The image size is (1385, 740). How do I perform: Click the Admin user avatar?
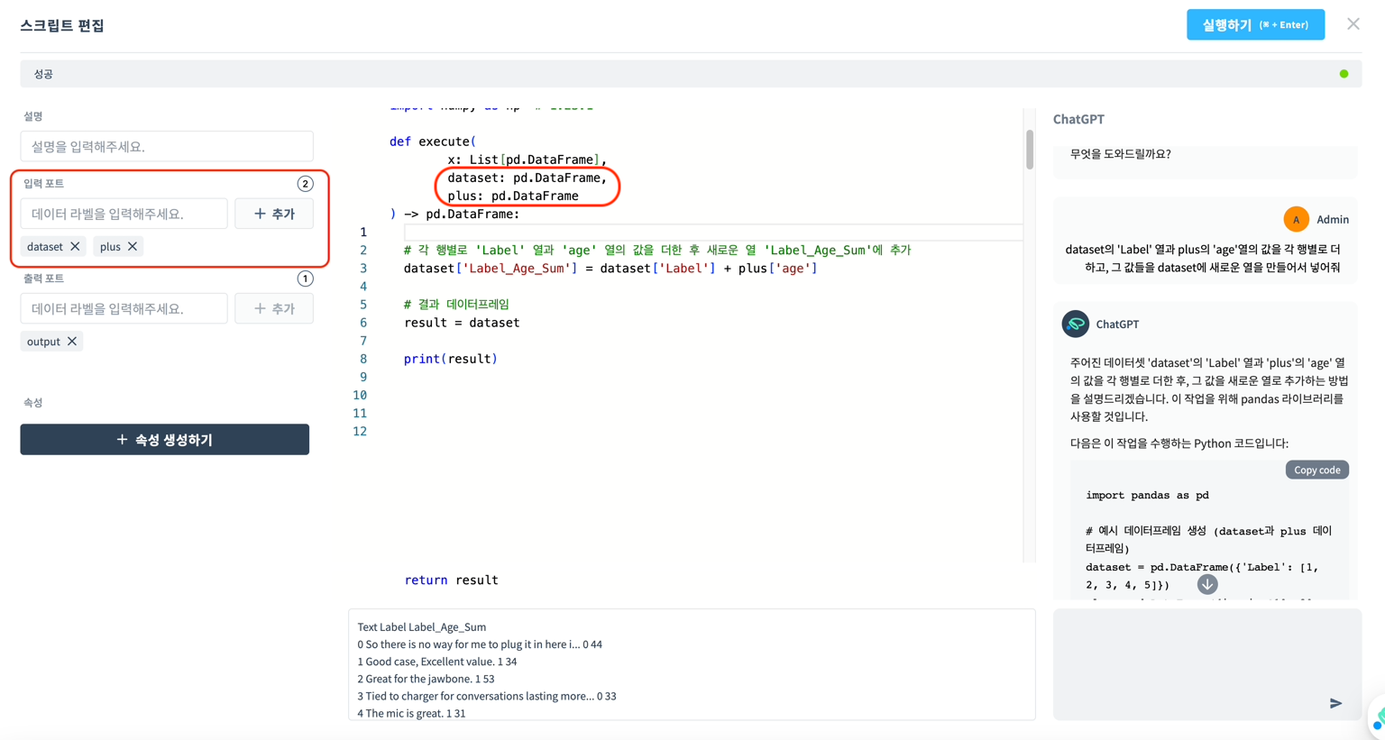coord(1296,219)
